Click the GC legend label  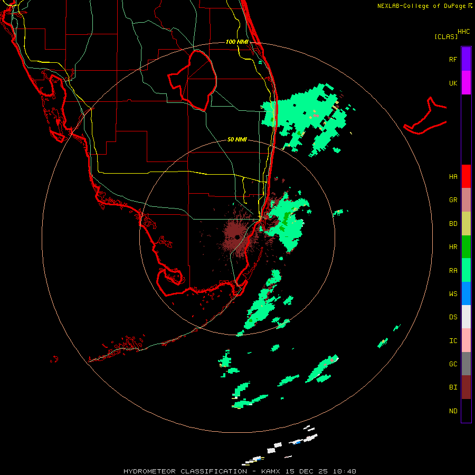pos(453,364)
